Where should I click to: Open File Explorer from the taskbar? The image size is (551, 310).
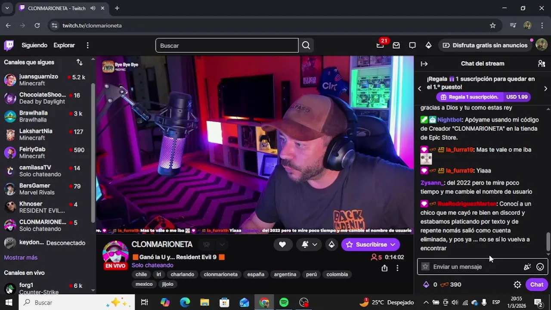click(204, 303)
